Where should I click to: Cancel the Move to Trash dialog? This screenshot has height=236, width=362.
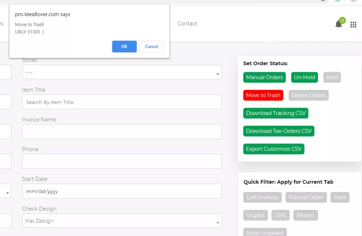(152, 46)
